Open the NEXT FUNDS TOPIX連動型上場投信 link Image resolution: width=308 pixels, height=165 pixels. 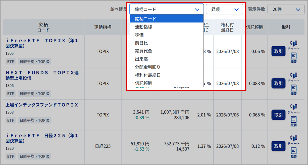[x=42, y=75]
